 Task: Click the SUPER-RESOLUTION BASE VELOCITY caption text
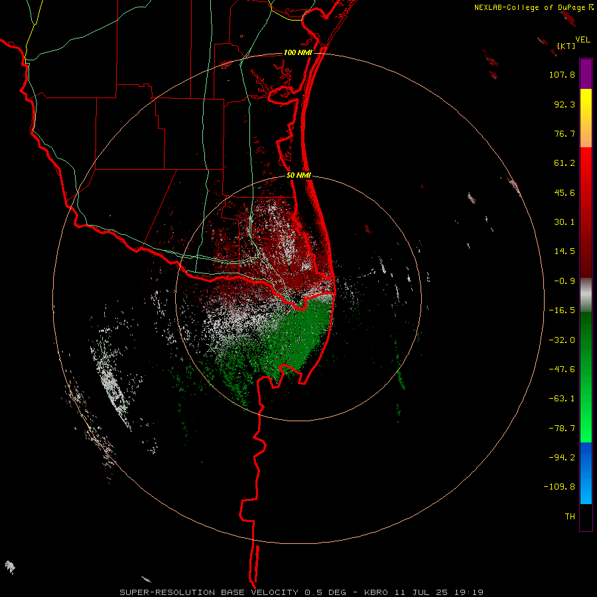(209, 592)
